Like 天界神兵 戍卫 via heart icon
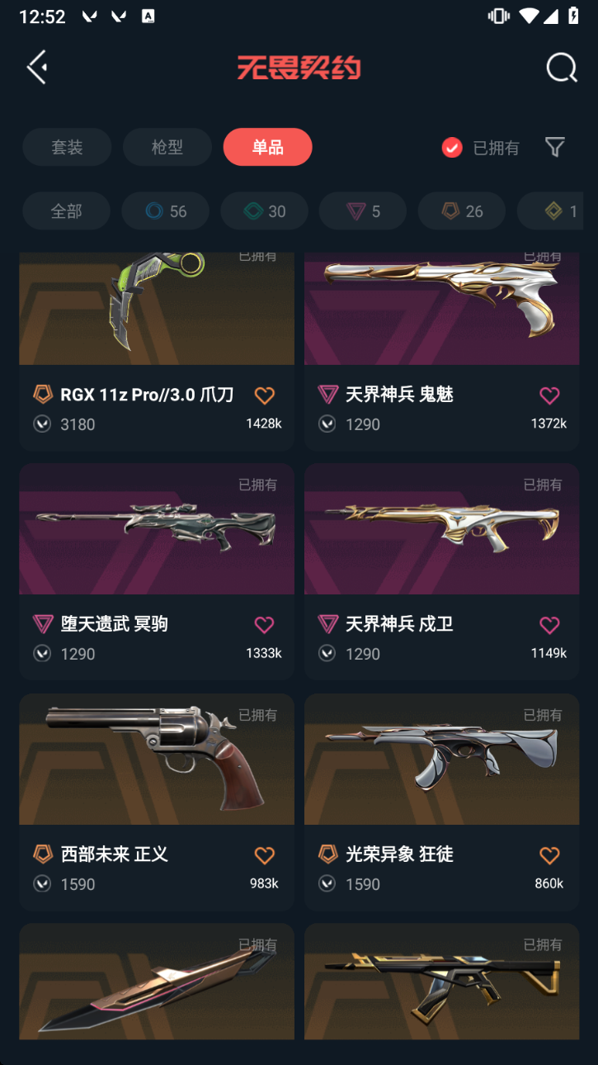Screen dimensions: 598x1065 [x=549, y=625]
